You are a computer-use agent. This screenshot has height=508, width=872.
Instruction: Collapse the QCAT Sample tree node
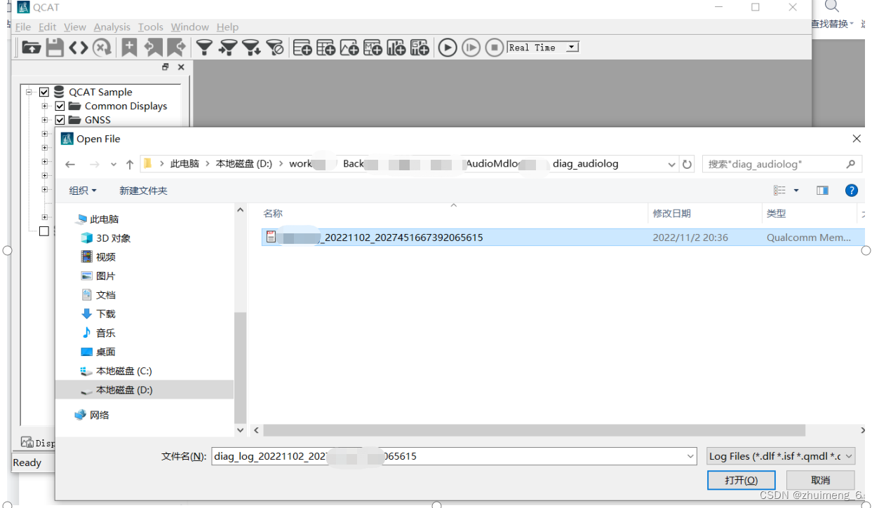point(29,92)
